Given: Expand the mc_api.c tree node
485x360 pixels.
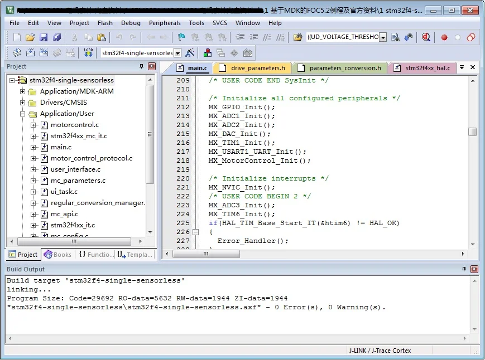Looking at the screenshot, I should click(33, 214).
